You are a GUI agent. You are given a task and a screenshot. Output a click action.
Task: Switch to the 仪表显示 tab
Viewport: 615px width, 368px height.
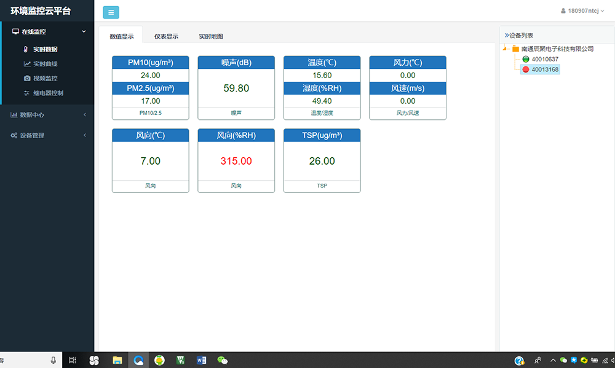pyautogui.click(x=166, y=36)
